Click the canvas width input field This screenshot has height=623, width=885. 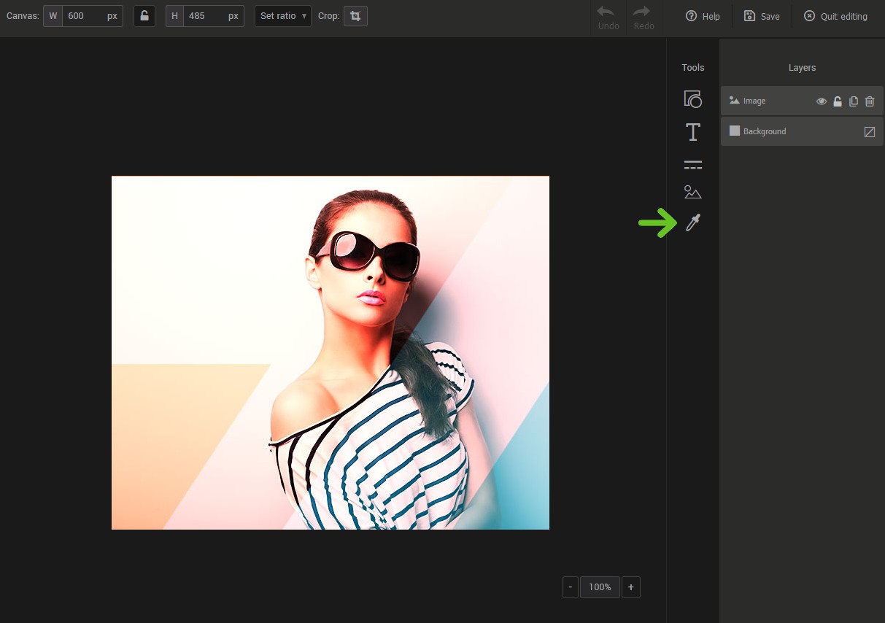(x=84, y=16)
